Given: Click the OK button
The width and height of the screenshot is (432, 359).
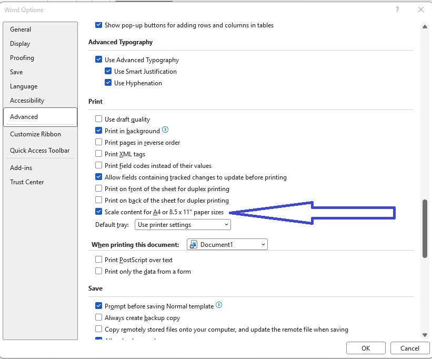Looking at the screenshot, I should coord(366,348).
